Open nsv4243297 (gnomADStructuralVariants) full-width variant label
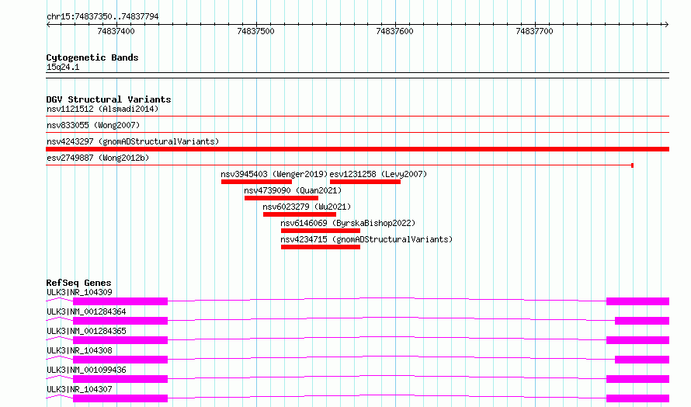 point(133,141)
